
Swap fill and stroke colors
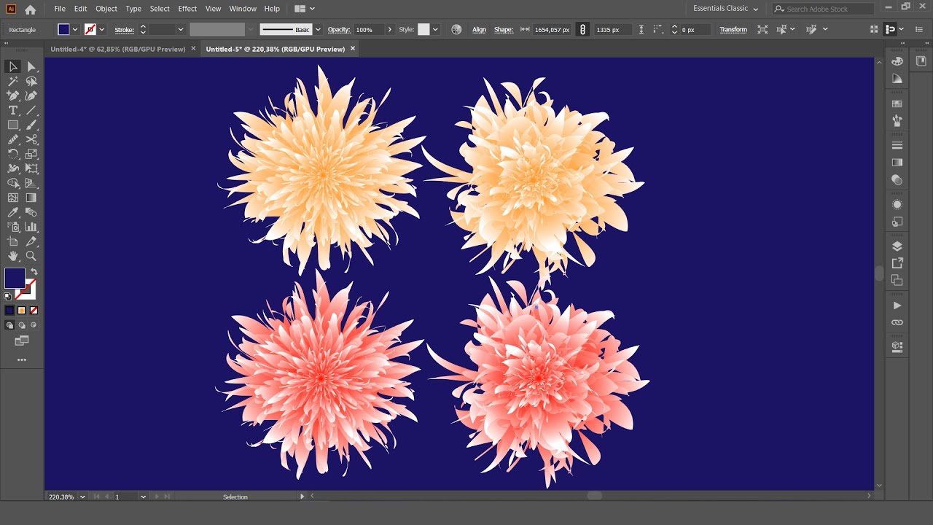pos(34,272)
